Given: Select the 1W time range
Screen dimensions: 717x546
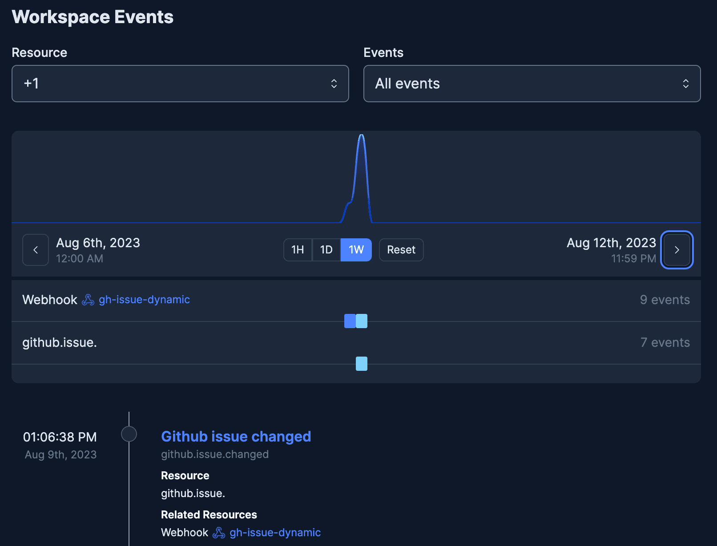Looking at the screenshot, I should coord(356,250).
